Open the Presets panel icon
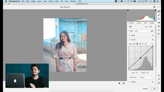Viewport: 164px width, 92px height. pos(159,34)
